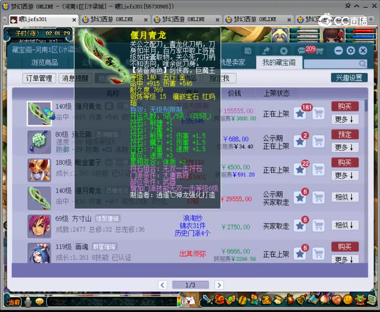
Task: Click the girl character avatar
Action: [334, 36]
